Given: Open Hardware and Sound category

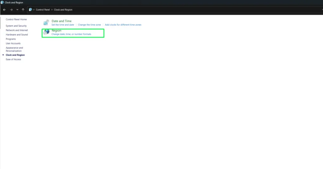Looking at the screenshot, I should pos(17,35).
